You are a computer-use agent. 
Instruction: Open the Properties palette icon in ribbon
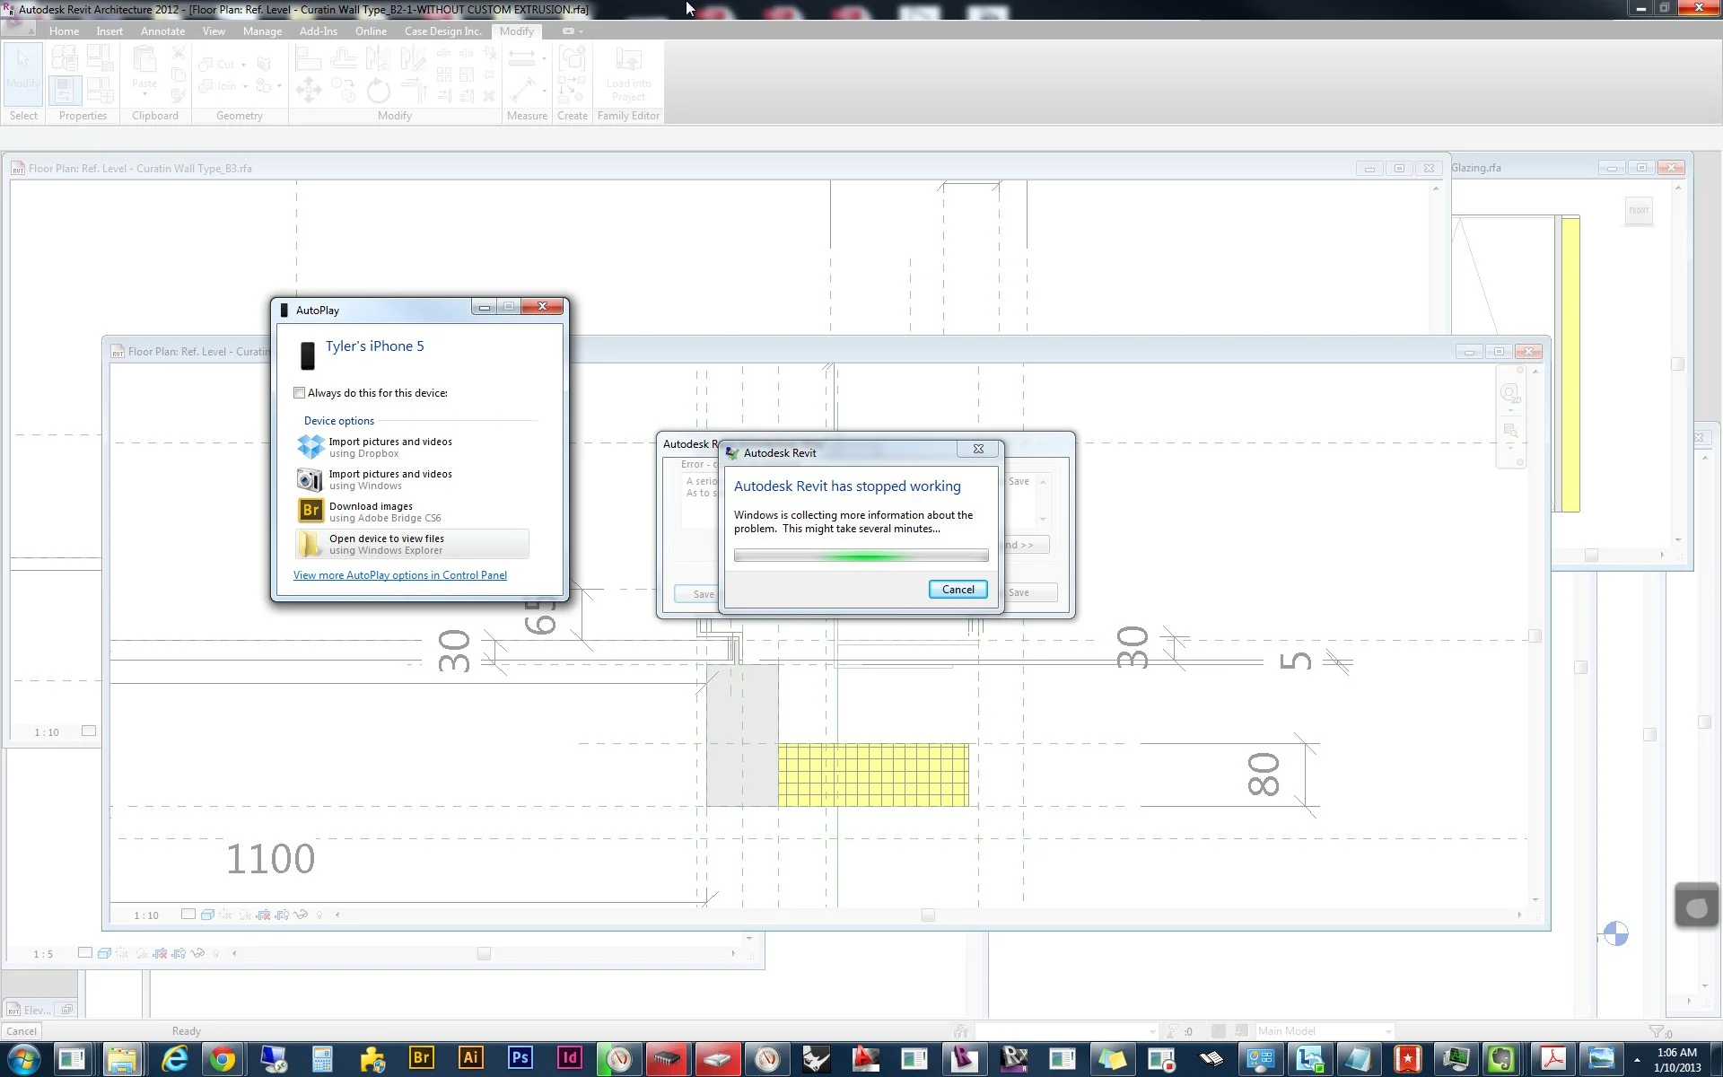(65, 90)
